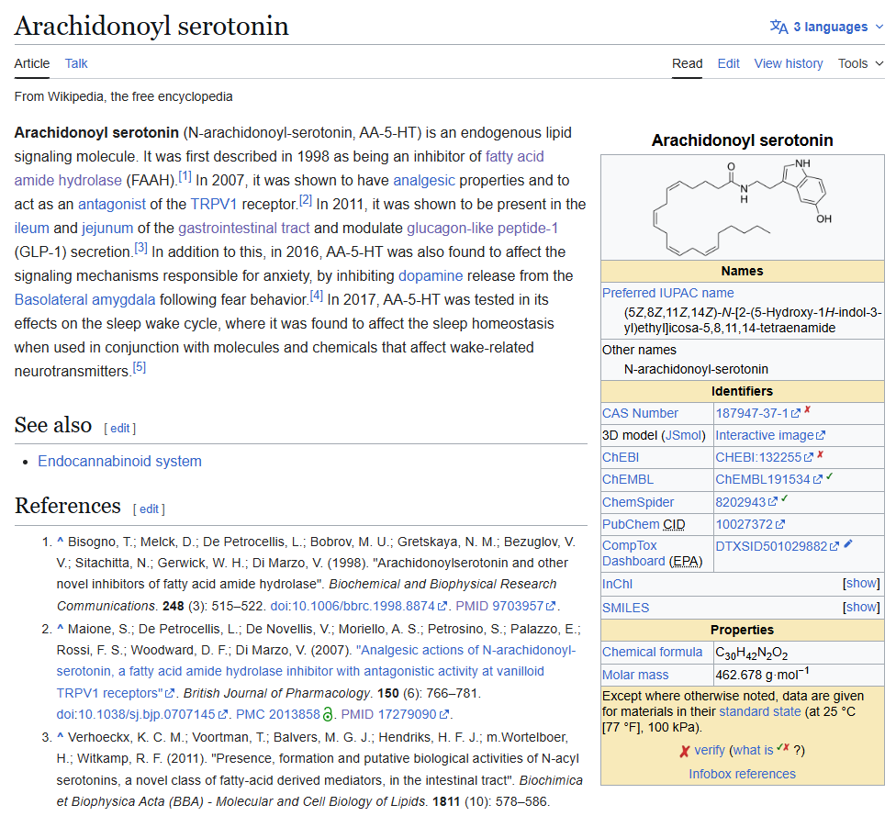Open the Basolateral amygdala link
The height and width of the screenshot is (816, 896).
coord(84,300)
